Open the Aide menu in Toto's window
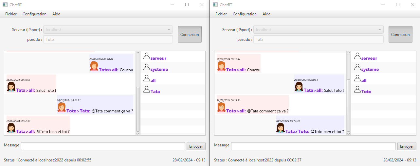 56,14
